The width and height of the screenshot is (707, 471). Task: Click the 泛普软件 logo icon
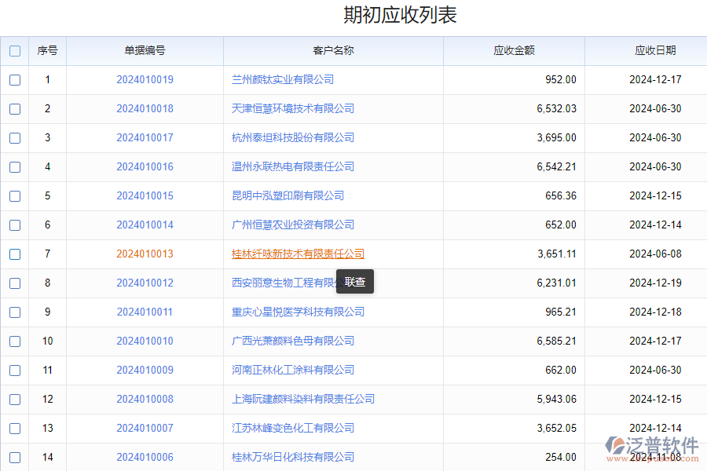617,447
